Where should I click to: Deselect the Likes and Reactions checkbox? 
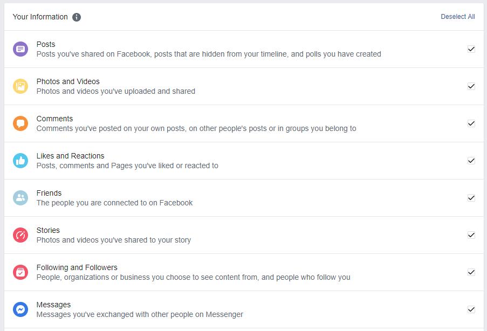coord(471,161)
